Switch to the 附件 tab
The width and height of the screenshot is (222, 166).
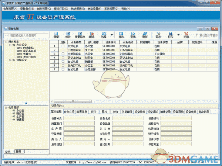click(94, 112)
